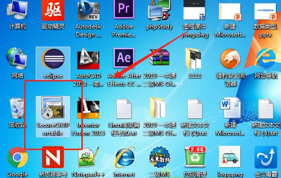
Task: Click the phpStudy shortcut icon
Action: point(159,10)
